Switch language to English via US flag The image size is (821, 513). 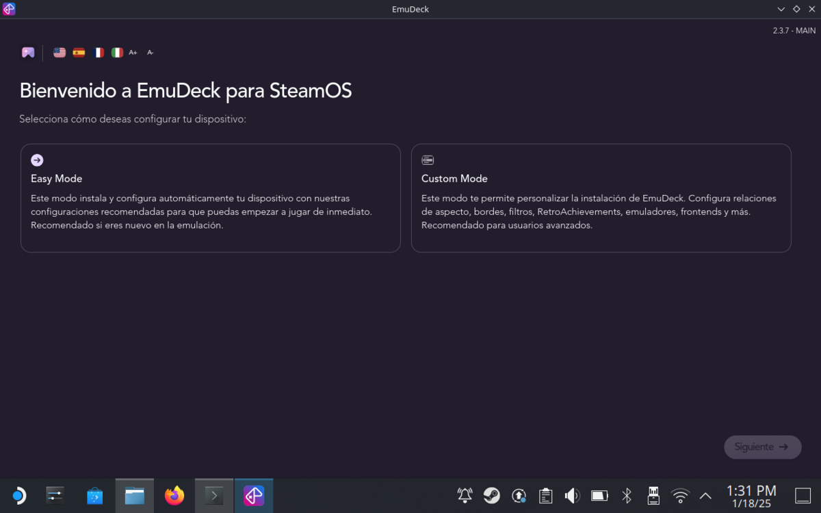click(x=60, y=53)
